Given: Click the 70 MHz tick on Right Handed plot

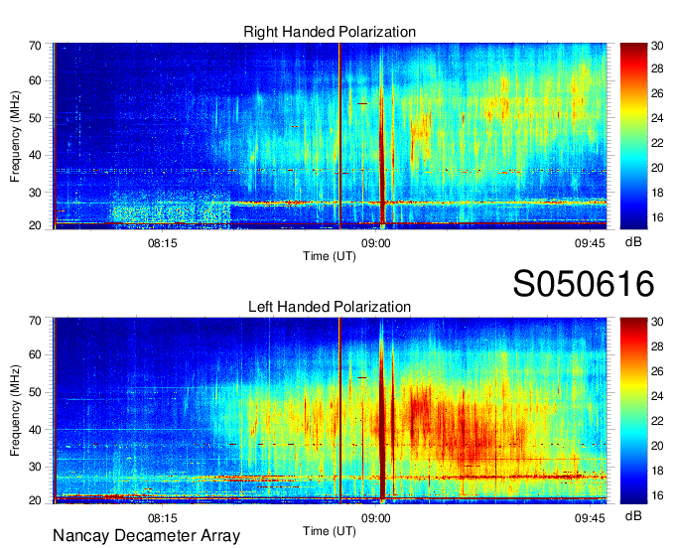Looking at the screenshot, I should 35,46.
